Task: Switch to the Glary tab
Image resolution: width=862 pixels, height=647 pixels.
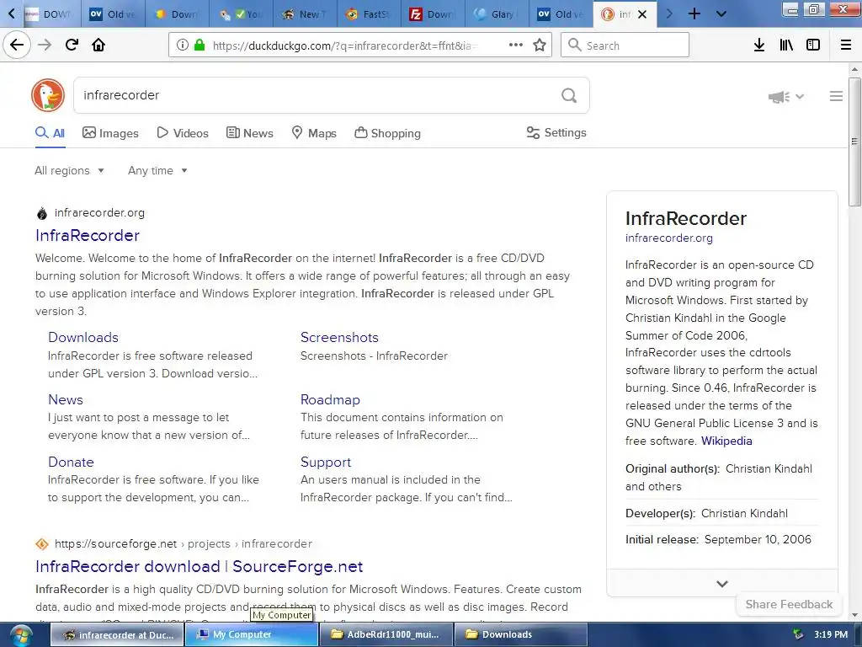Action: coord(497,14)
